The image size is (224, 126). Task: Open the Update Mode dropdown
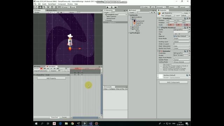[182, 60]
